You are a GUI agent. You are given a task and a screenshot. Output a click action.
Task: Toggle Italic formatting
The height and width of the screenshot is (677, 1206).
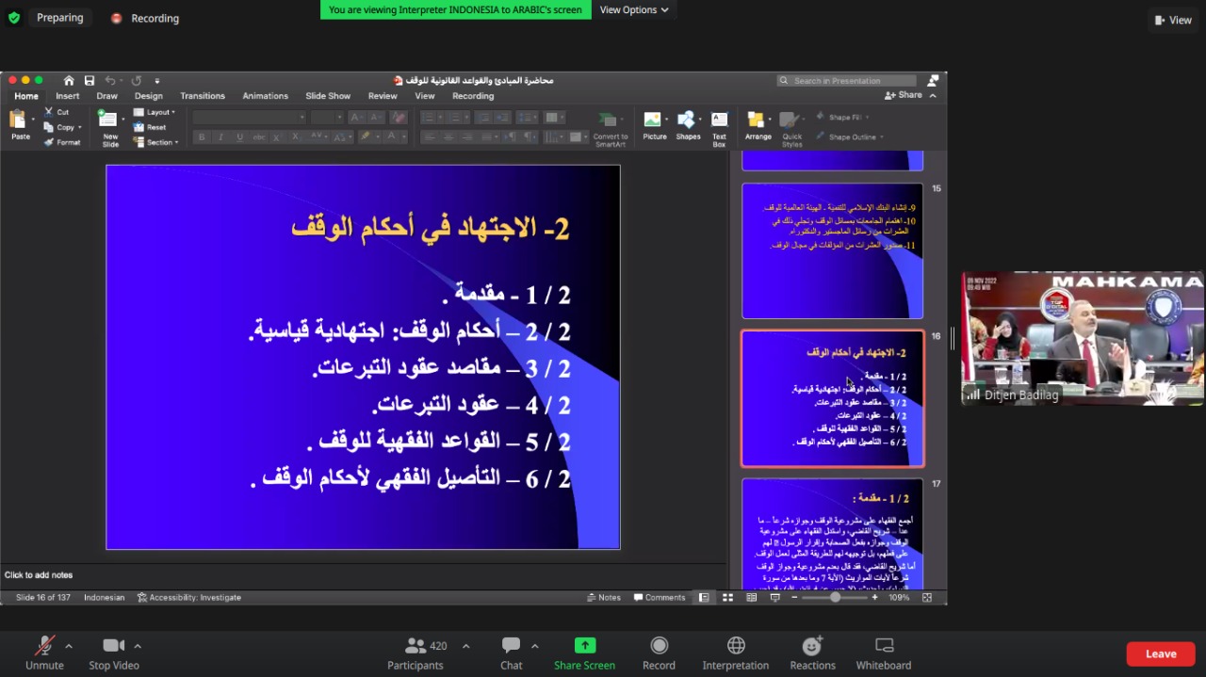[220, 137]
